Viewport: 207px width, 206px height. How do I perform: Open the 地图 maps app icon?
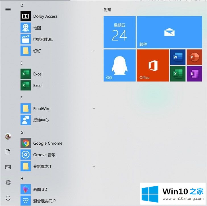point(26,28)
